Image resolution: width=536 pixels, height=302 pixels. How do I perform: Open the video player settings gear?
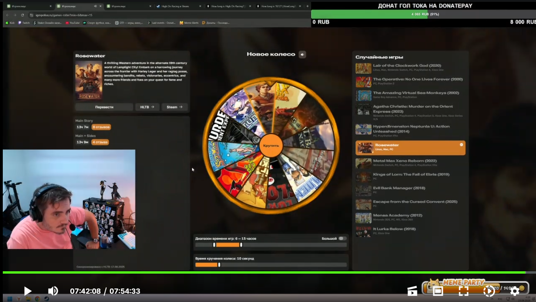(x=515, y=291)
